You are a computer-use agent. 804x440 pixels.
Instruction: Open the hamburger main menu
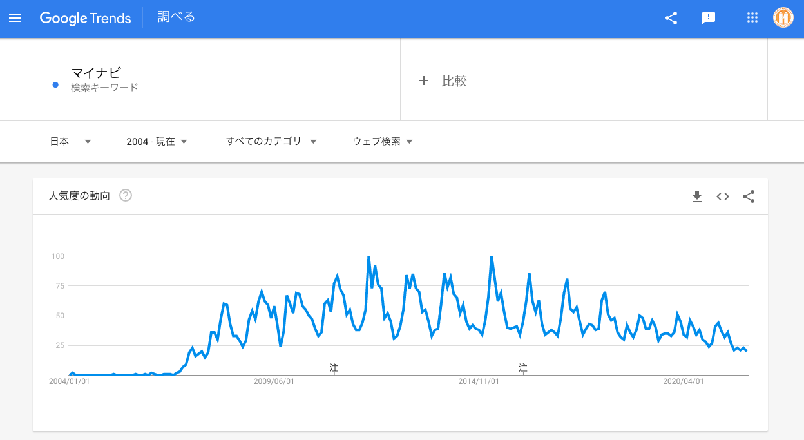tap(15, 18)
